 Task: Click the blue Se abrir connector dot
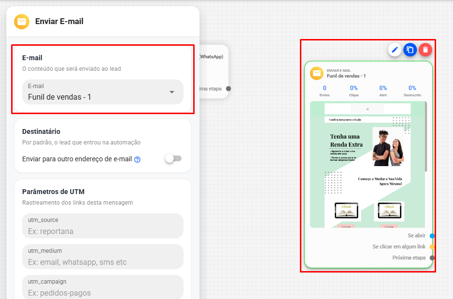(x=432, y=236)
